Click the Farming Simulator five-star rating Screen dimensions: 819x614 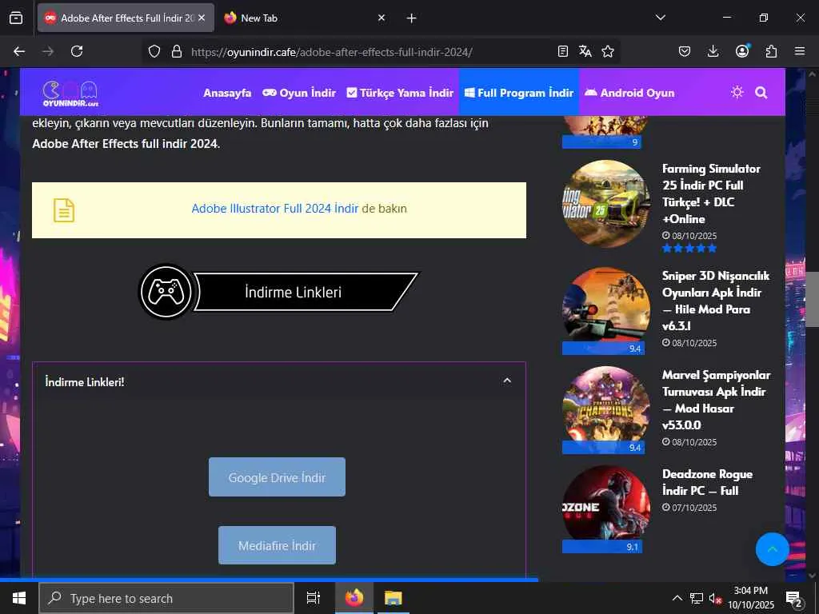point(689,249)
